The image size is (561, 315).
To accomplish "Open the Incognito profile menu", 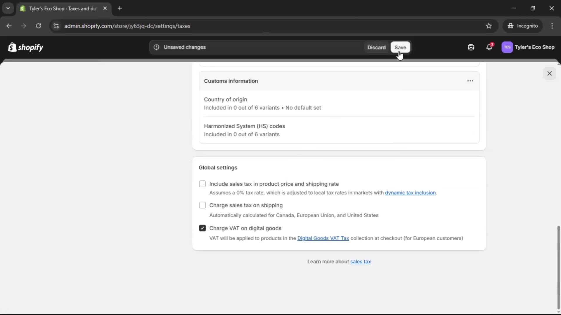I will 523,26.
